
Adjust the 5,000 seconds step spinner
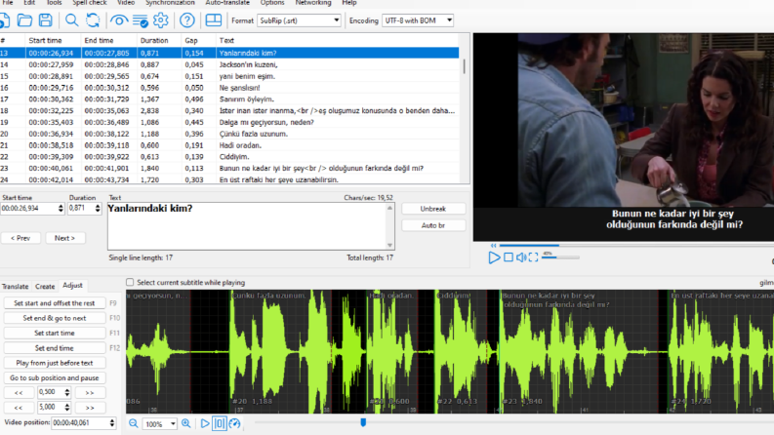pos(67,408)
